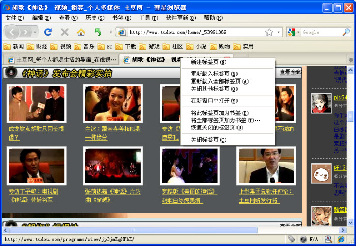Open the 查看 menu
356x246 pixels.
tap(68, 18)
